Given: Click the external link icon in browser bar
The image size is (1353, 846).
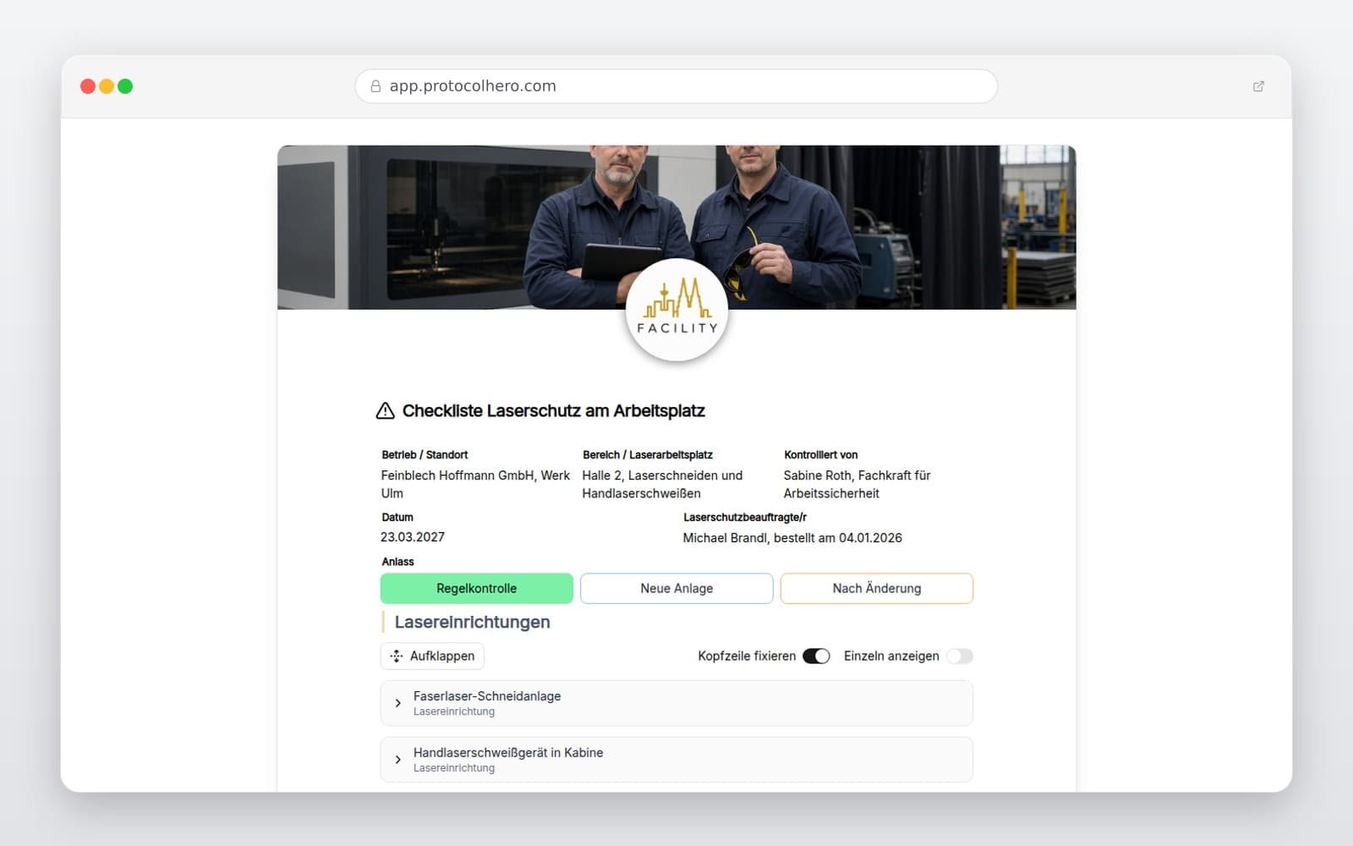Looking at the screenshot, I should 1258,86.
